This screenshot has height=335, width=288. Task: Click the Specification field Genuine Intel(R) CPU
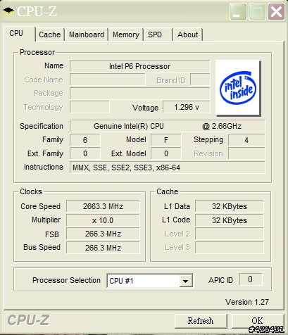point(168,126)
